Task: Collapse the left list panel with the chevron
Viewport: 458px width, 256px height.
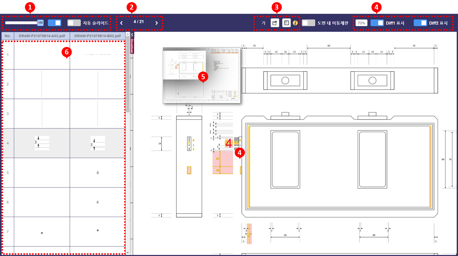Action: pyautogui.click(x=132, y=35)
